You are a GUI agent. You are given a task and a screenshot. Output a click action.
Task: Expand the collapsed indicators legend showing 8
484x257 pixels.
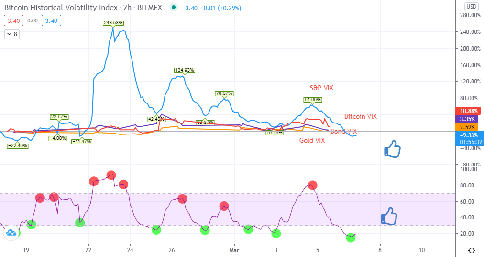click(x=12, y=34)
